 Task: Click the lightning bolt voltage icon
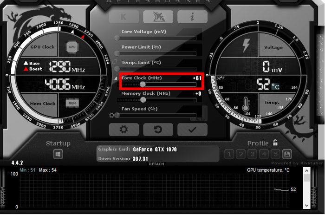tap(246, 46)
